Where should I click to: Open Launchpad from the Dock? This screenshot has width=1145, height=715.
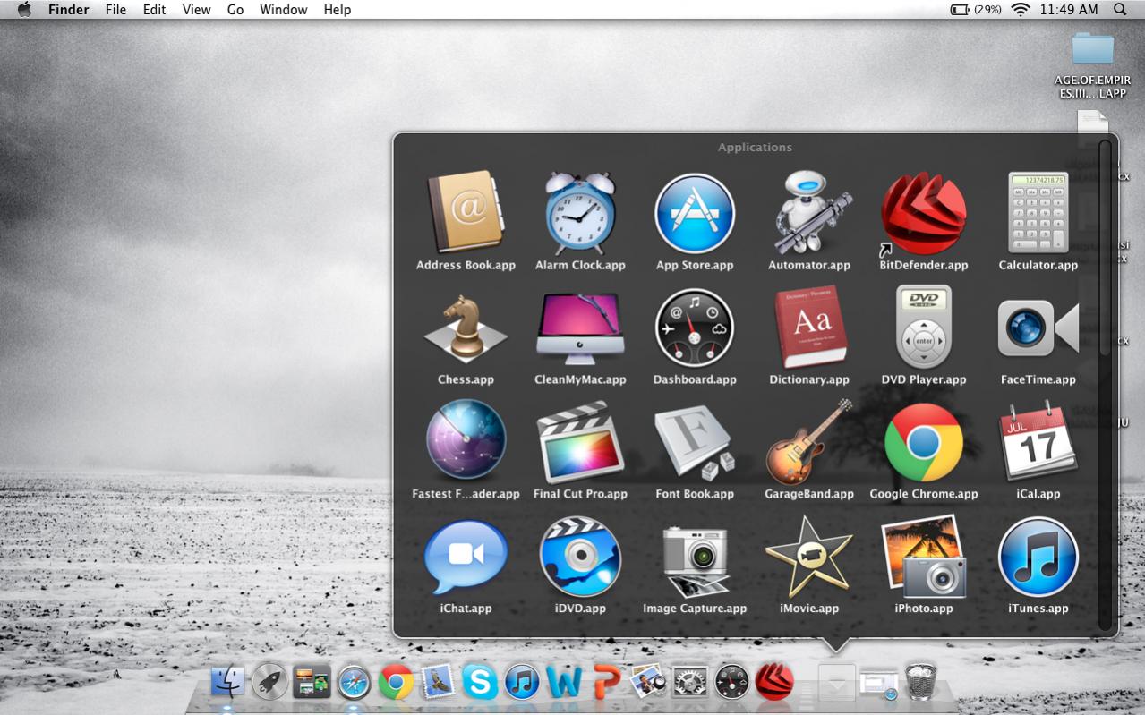tap(269, 682)
